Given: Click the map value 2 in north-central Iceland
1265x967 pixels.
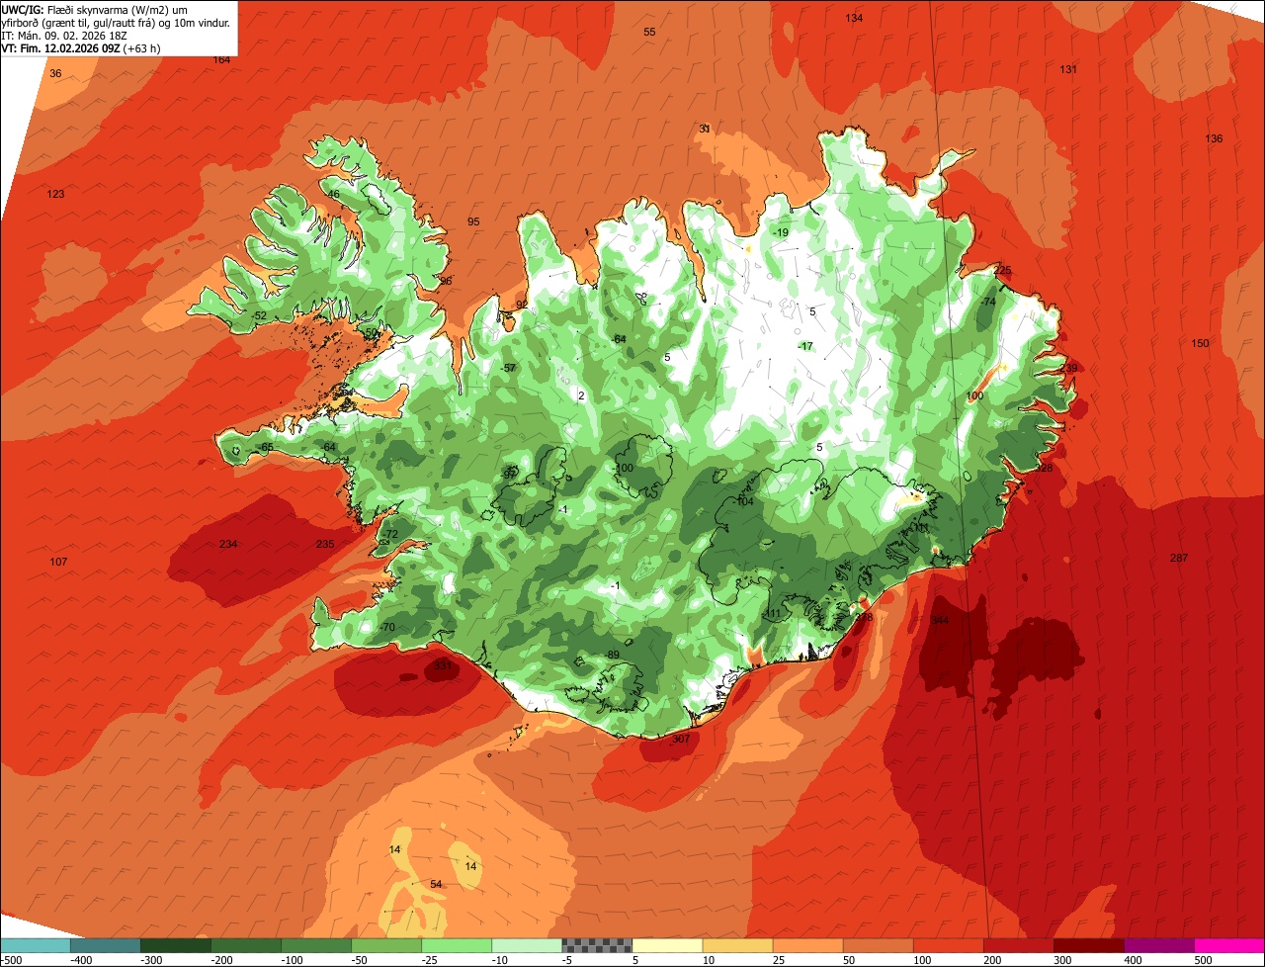Looking at the screenshot, I should (581, 396).
